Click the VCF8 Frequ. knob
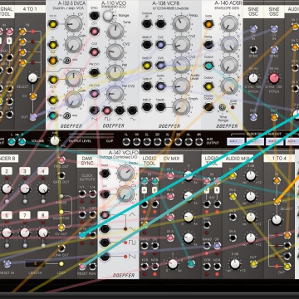 (x=181, y=24)
